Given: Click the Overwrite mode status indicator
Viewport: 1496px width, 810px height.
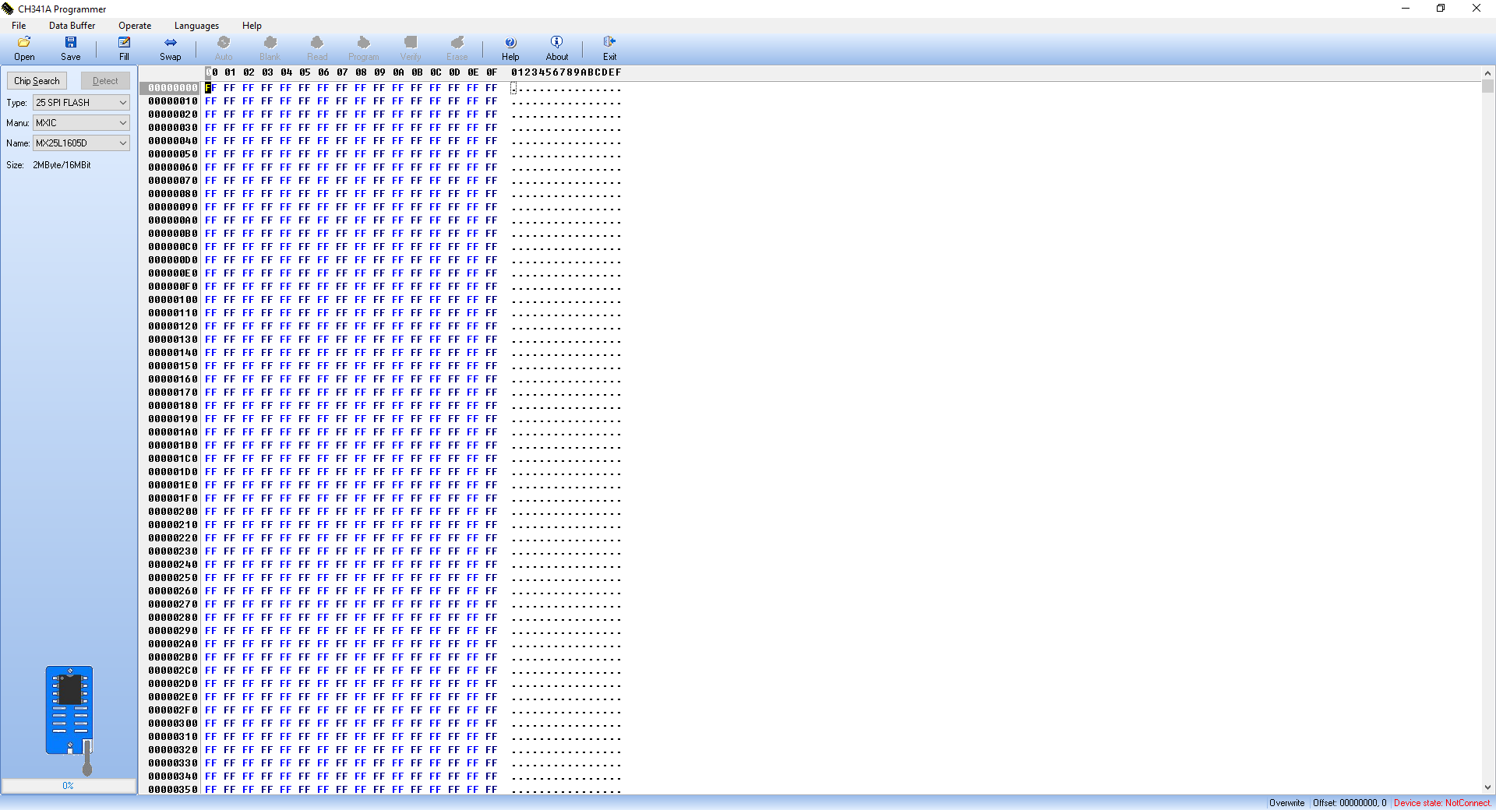Looking at the screenshot, I should point(1286,803).
